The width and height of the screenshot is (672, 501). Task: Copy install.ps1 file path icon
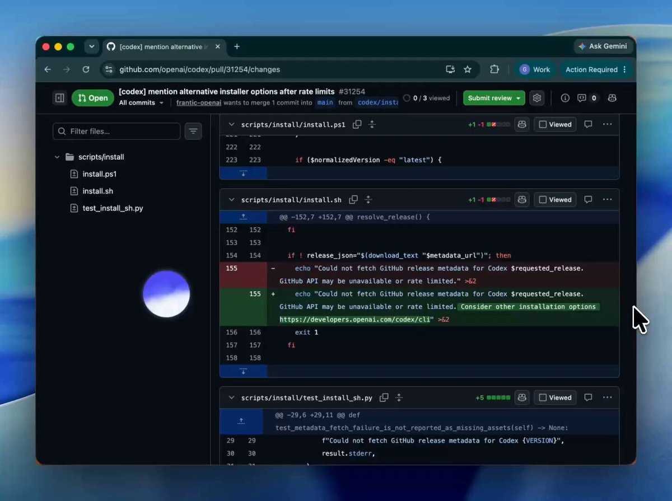pos(357,125)
